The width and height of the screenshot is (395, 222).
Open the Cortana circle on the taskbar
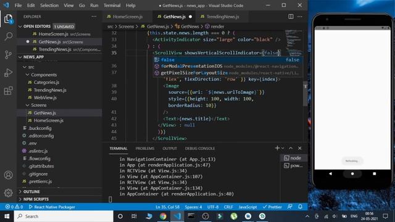(120, 216)
